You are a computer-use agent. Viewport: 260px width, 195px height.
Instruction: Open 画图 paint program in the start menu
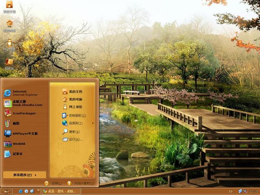[x=12, y=123]
